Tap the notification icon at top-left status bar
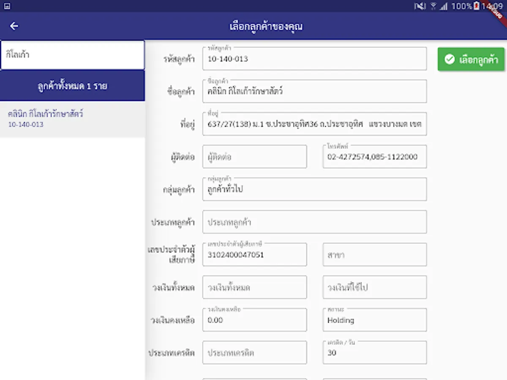The height and width of the screenshot is (380, 507). 7,6
